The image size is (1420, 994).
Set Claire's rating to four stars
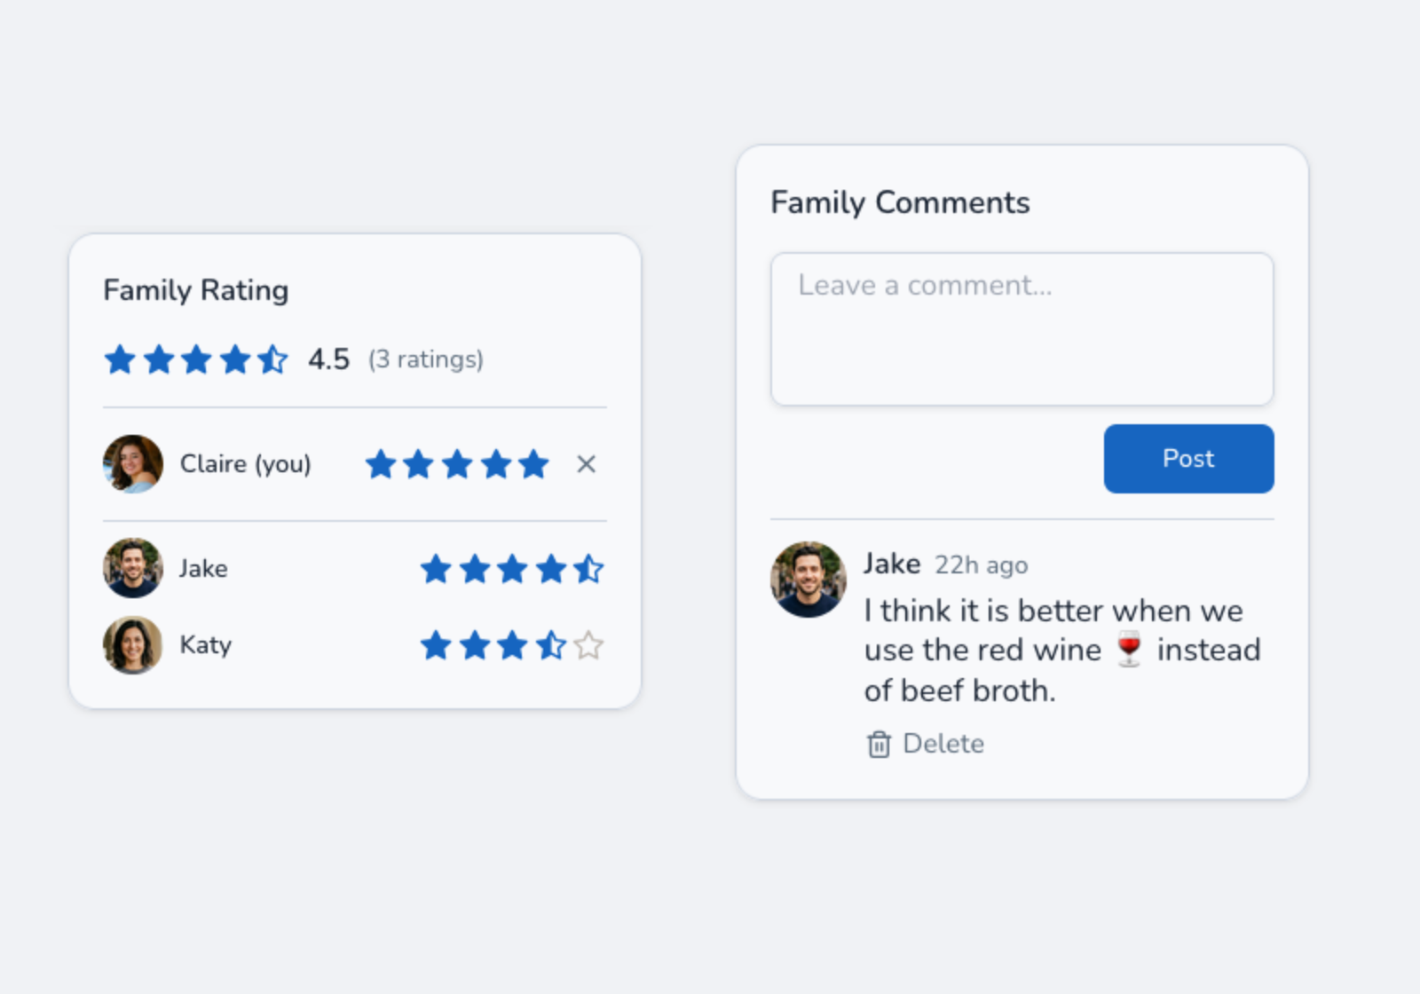pyautogui.click(x=496, y=464)
